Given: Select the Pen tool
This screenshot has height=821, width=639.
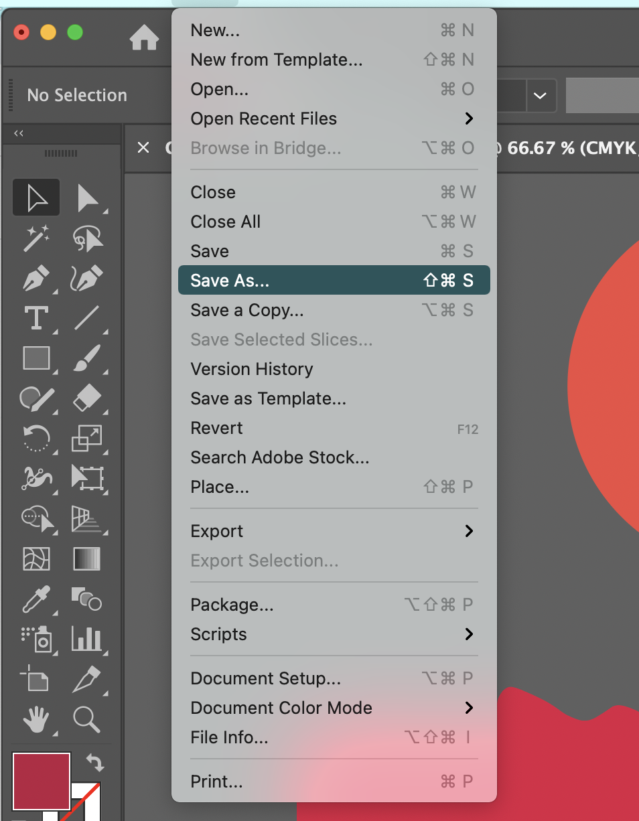Looking at the screenshot, I should (35, 279).
